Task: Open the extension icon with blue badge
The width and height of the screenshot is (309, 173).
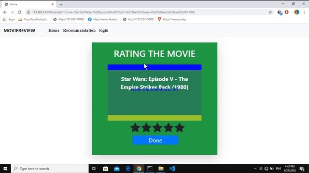Action: [280, 12]
